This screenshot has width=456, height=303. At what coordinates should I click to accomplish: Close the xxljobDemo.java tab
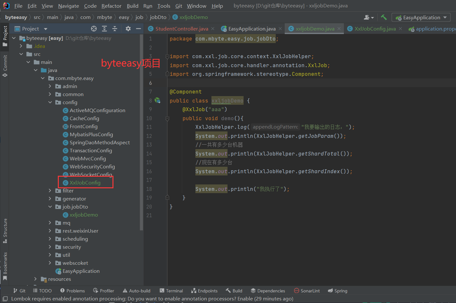pos(339,29)
